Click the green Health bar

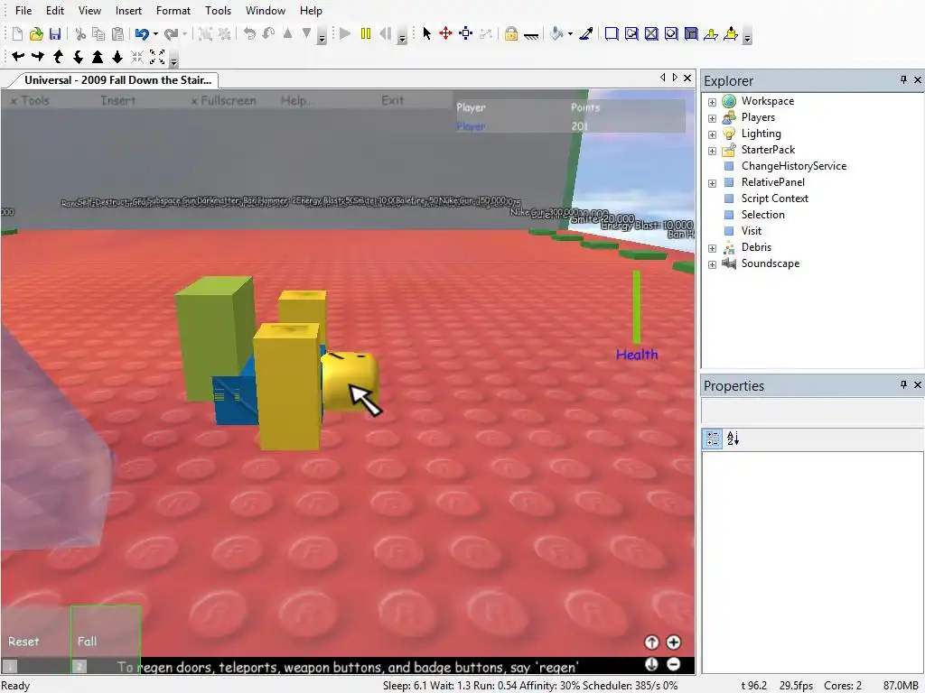coord(637,307)
